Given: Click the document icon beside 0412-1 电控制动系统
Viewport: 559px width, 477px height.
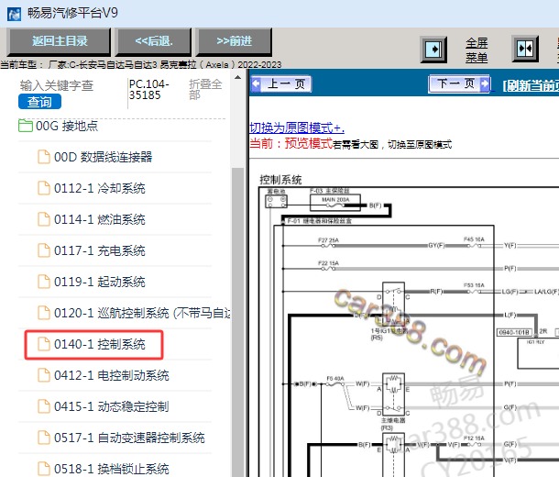Looking at the screenshot, I should [x=44, y=375].
